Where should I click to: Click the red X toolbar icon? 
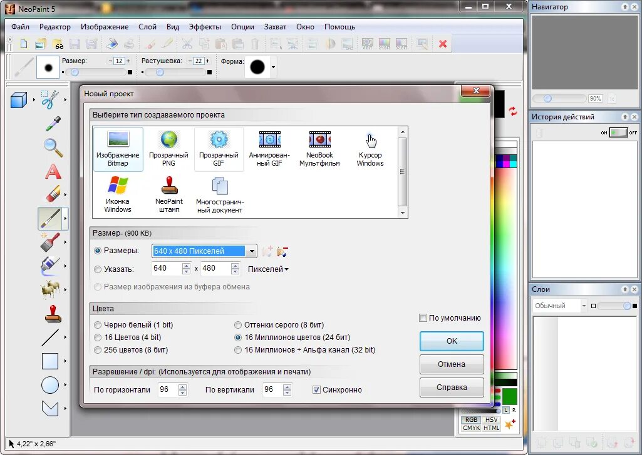443,44
